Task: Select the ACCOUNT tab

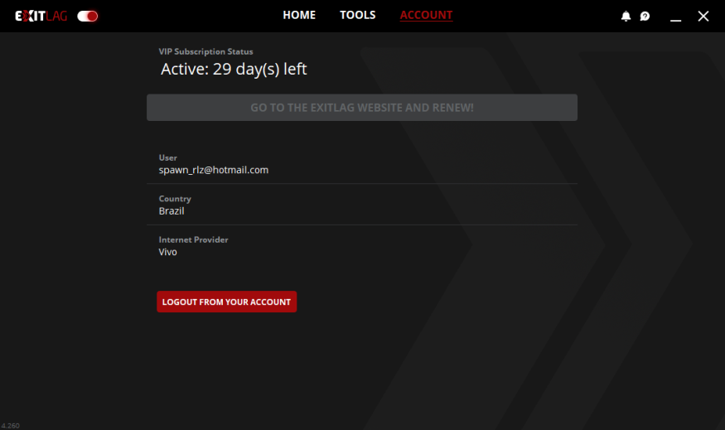Action: (x=426, y=15)
